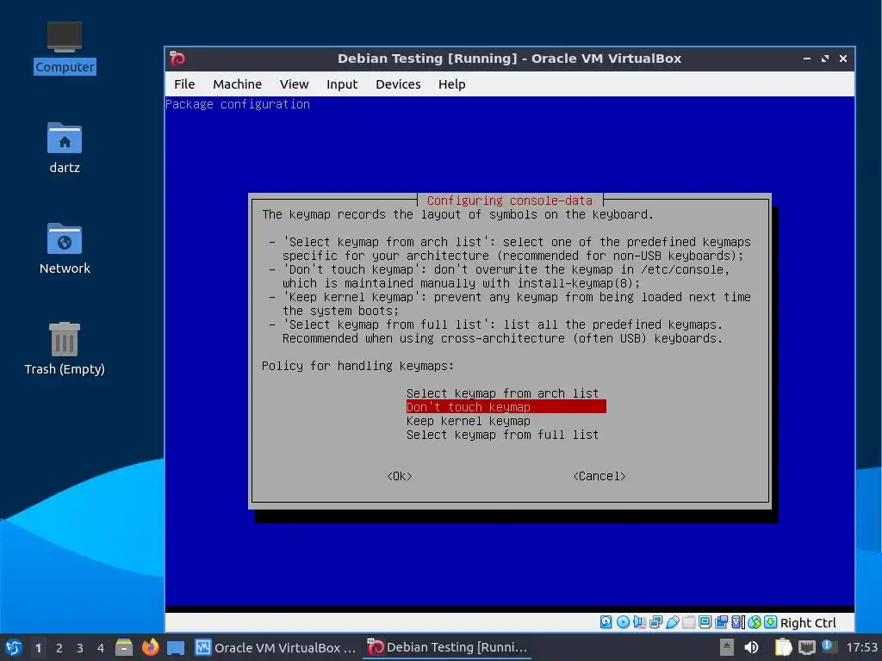Launch the file manager from taskbar
The width and height of the screenshot is (882, 661).
coord(124,647)
